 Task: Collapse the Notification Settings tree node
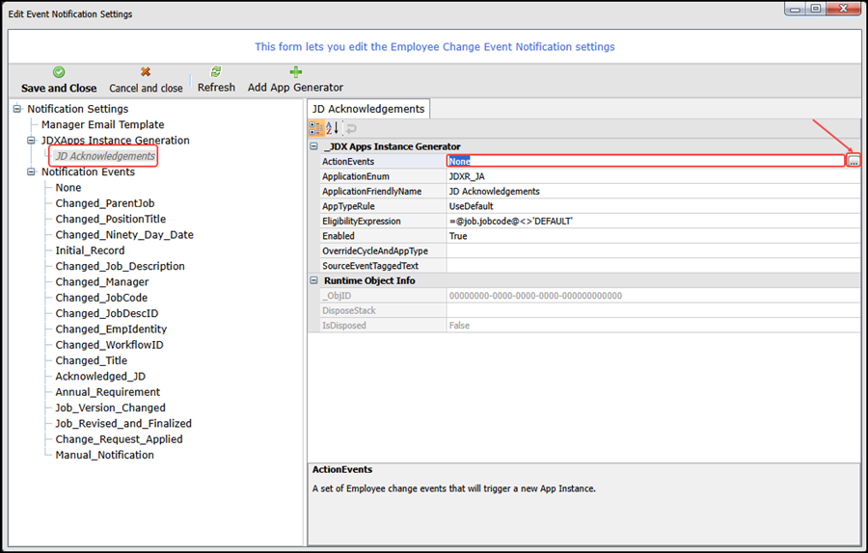(x=18, y=109)
